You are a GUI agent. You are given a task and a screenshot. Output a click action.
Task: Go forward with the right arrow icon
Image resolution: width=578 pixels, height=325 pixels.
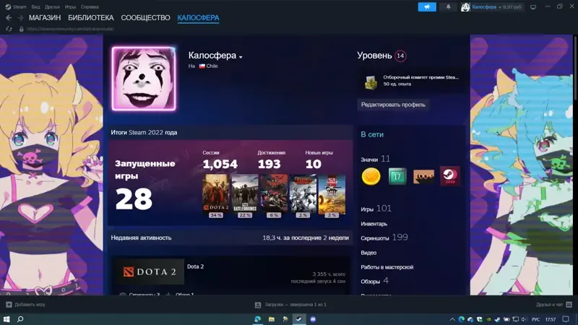click(x=21, y=17)
